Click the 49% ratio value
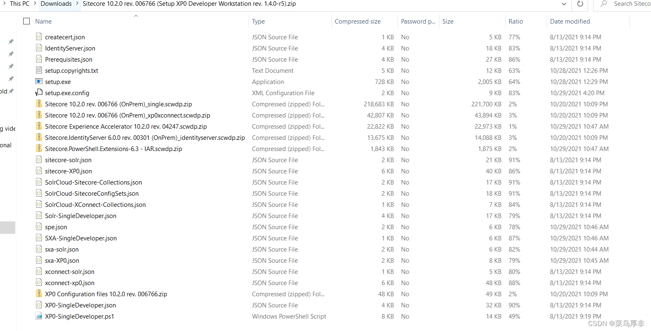The image size is (651, 331). tap(514, 316)
